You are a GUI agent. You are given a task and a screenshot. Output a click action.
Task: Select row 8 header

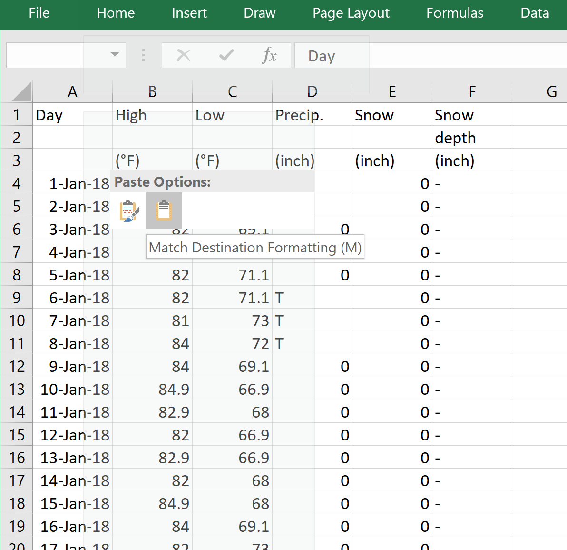tap(17, 275)
